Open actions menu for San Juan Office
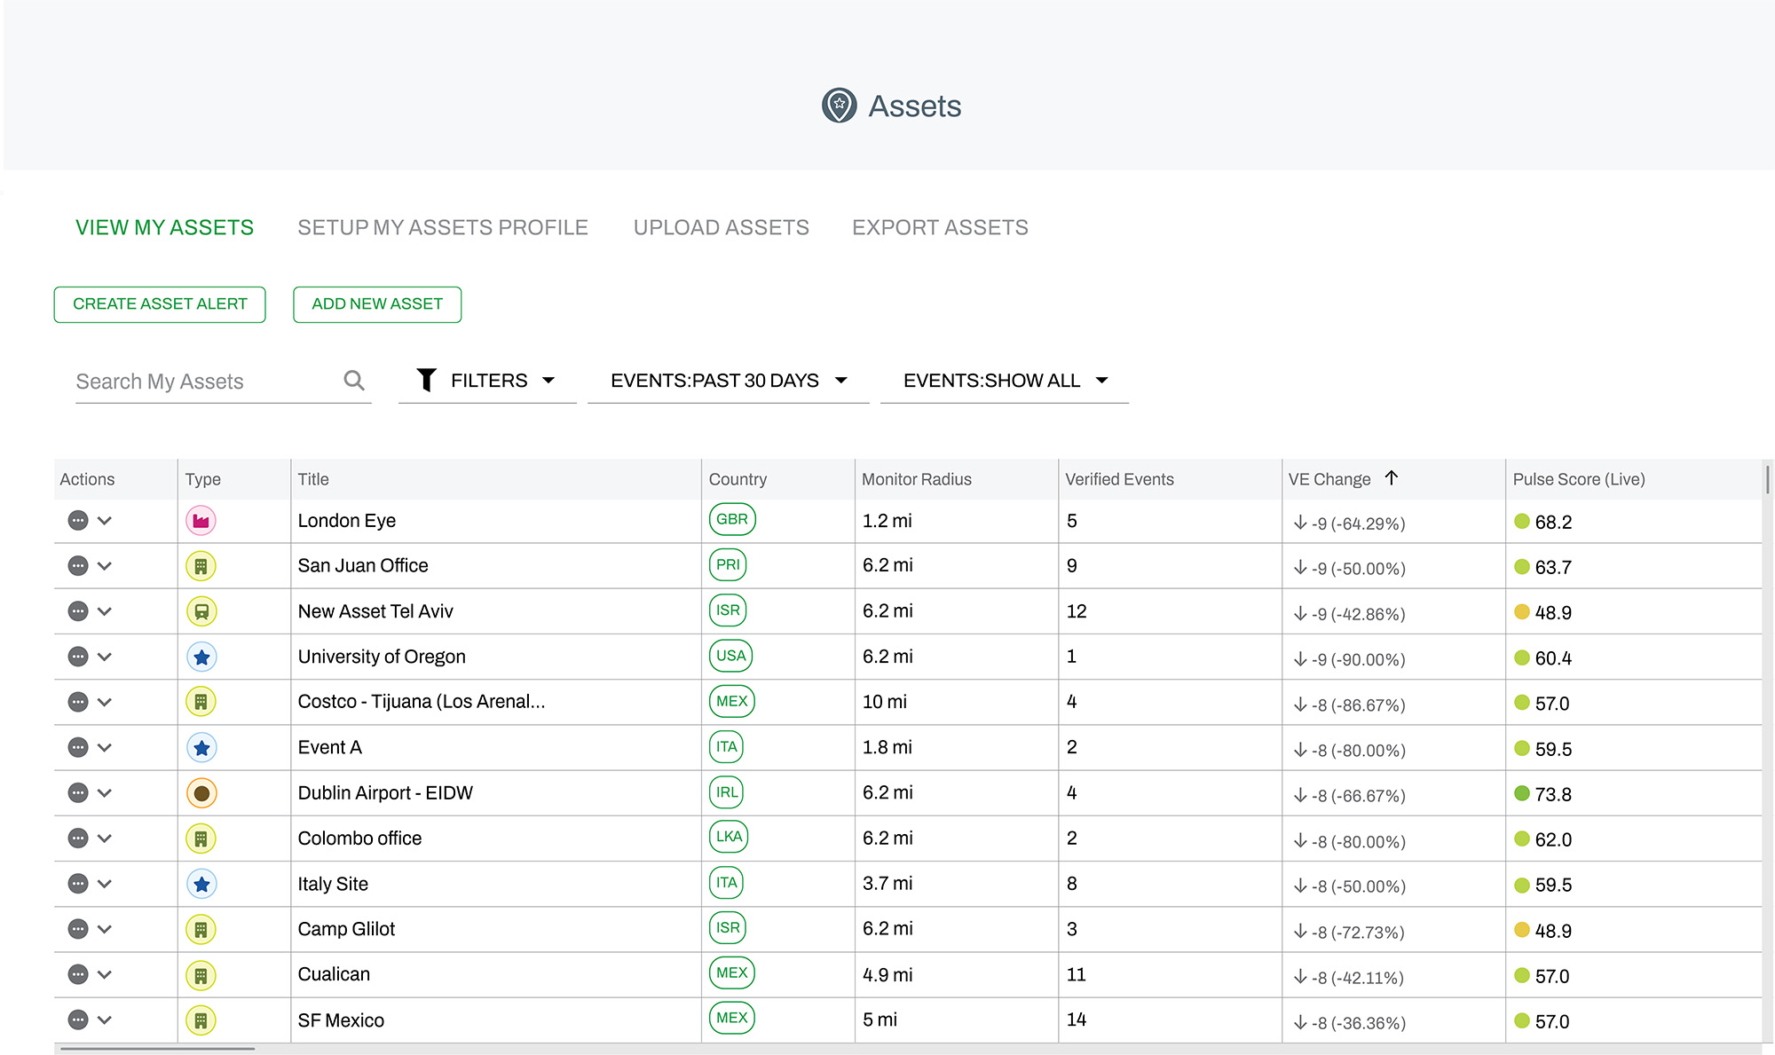The width and height of the screenshot is (1775, 1055). point(78,566)
